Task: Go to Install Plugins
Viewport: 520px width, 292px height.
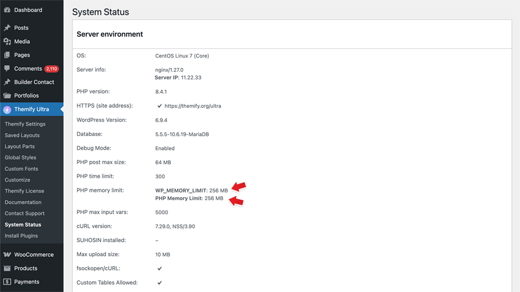Action: [x=21, y=236]
